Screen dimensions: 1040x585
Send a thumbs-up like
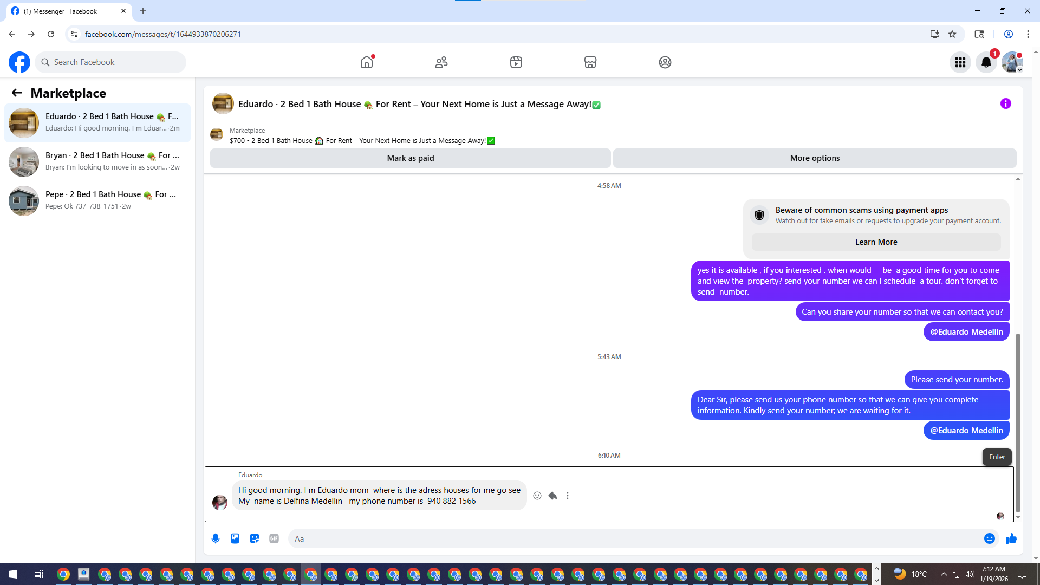1011,538
